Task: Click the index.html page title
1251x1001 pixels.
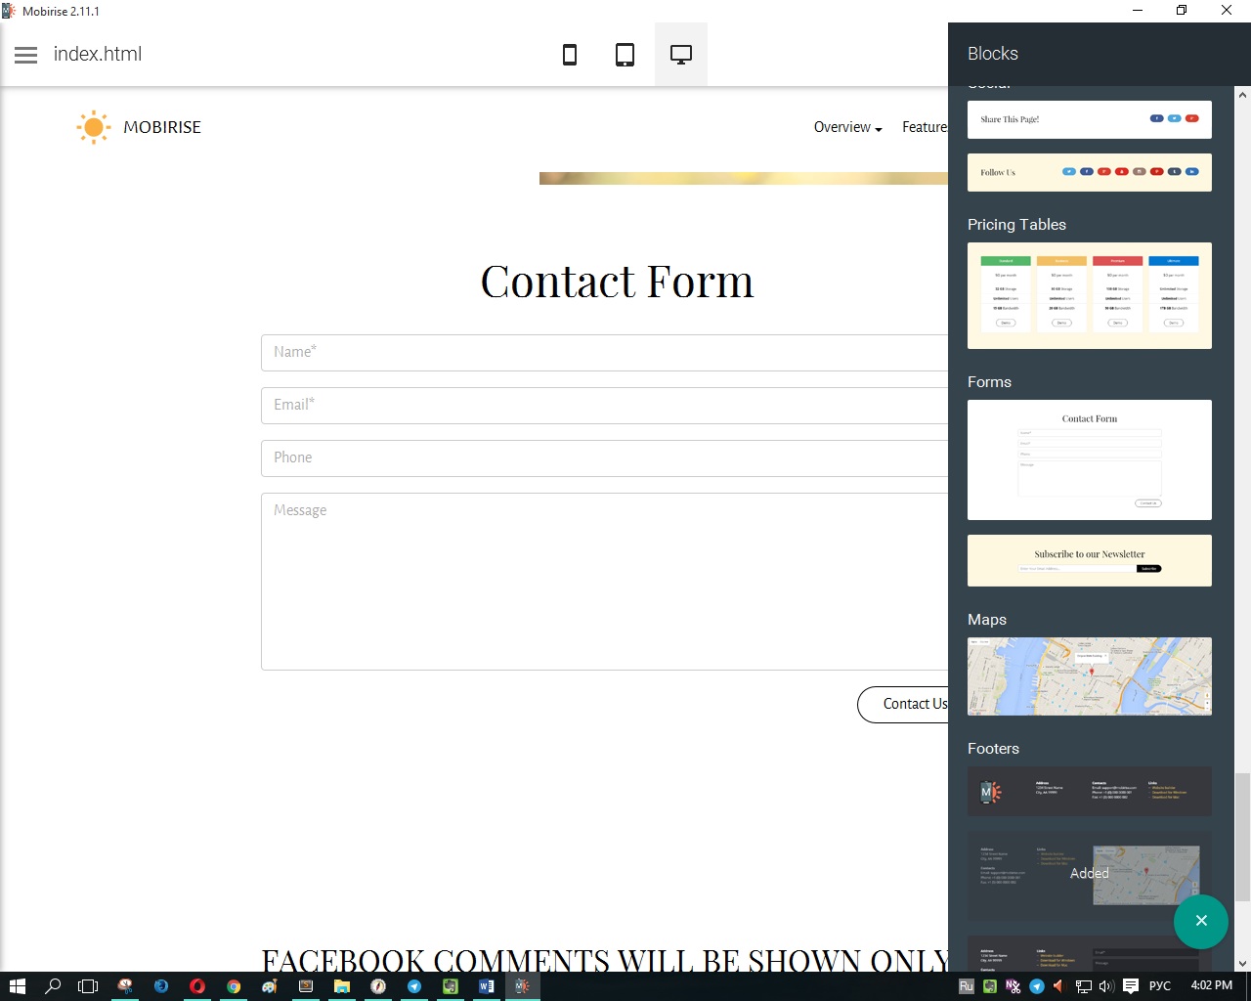Action: tap(98, 54)
